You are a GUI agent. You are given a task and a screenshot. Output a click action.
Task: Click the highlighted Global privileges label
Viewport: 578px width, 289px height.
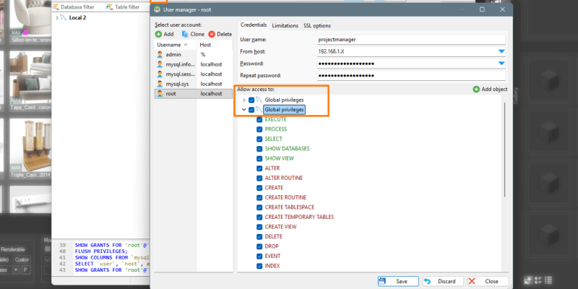point(284,110)
